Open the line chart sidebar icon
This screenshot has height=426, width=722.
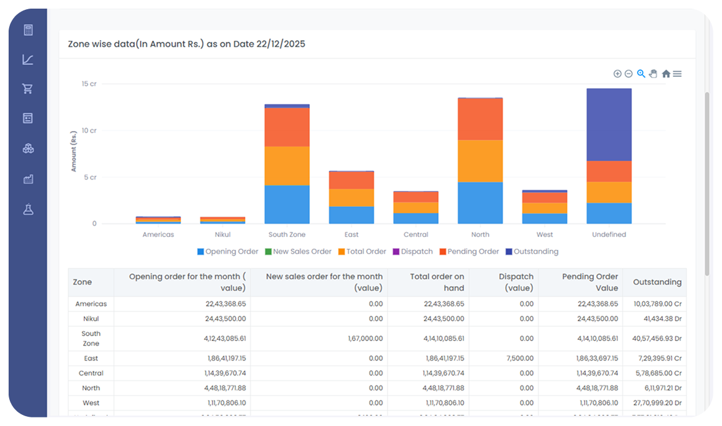coord(28,60)
